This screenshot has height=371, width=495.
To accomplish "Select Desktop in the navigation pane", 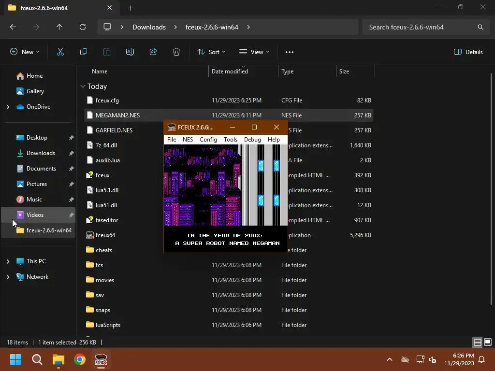I will coord(38,138).
